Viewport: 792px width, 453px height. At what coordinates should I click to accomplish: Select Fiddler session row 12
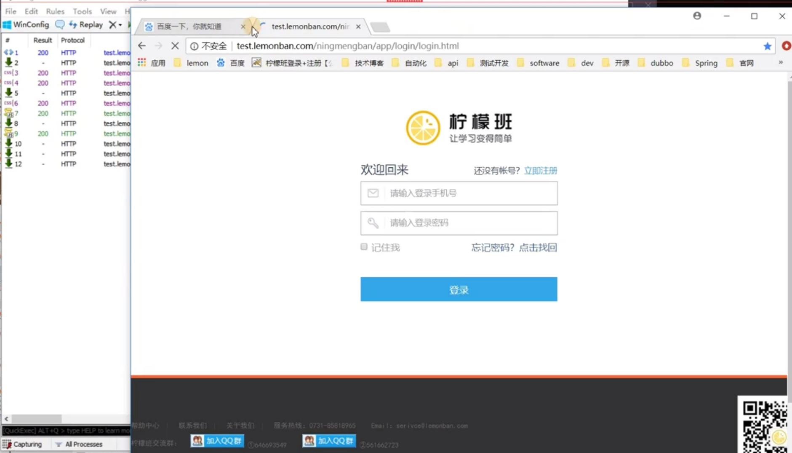(67, 164)
